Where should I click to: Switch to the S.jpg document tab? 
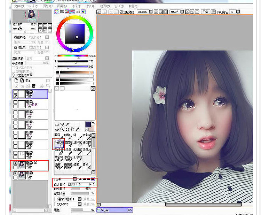[x=115, y=210]
